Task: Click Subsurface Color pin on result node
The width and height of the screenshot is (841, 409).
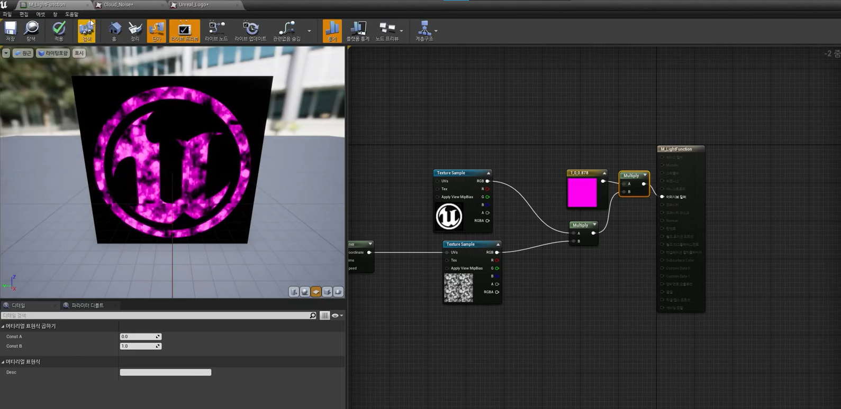Action: coord(662,260)
